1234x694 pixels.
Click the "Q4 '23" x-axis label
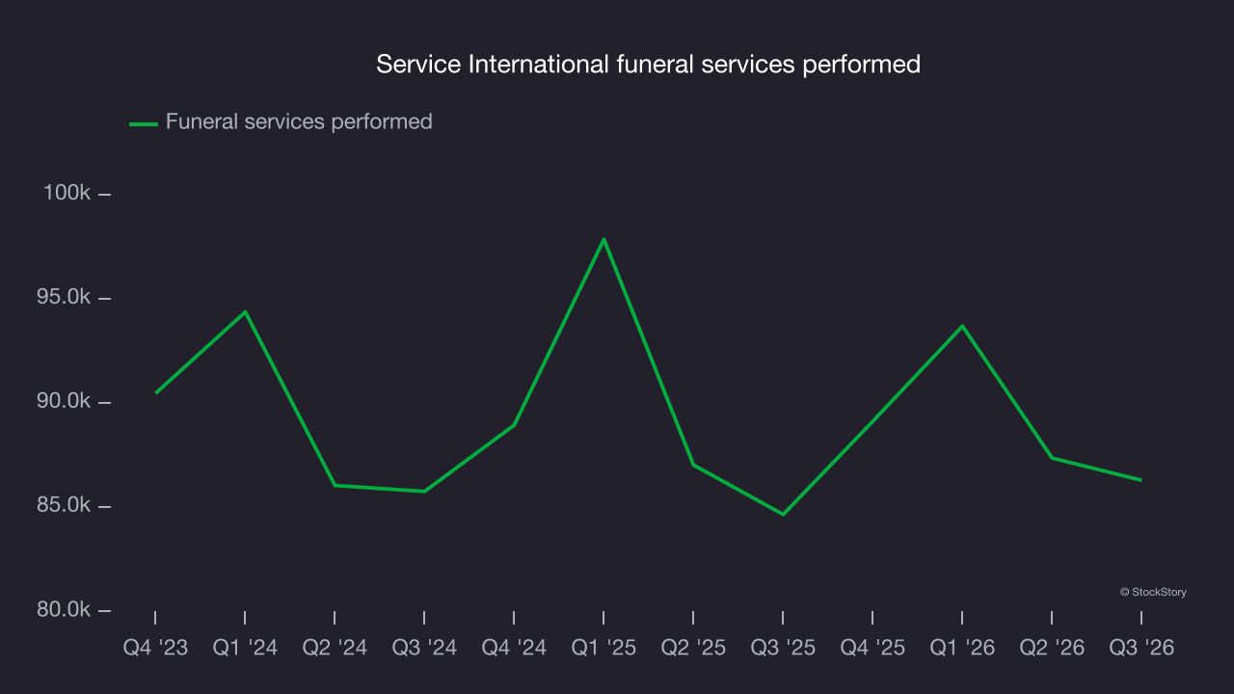pyautogui.click(x=155, y=648)
